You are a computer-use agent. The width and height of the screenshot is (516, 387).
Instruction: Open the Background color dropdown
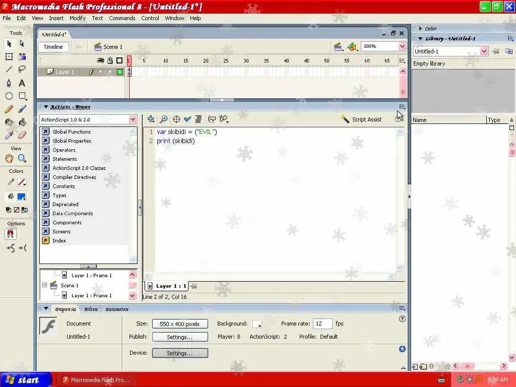(256, 324)
